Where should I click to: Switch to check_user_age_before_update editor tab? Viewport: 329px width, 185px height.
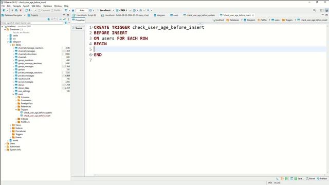coord(199,15)
